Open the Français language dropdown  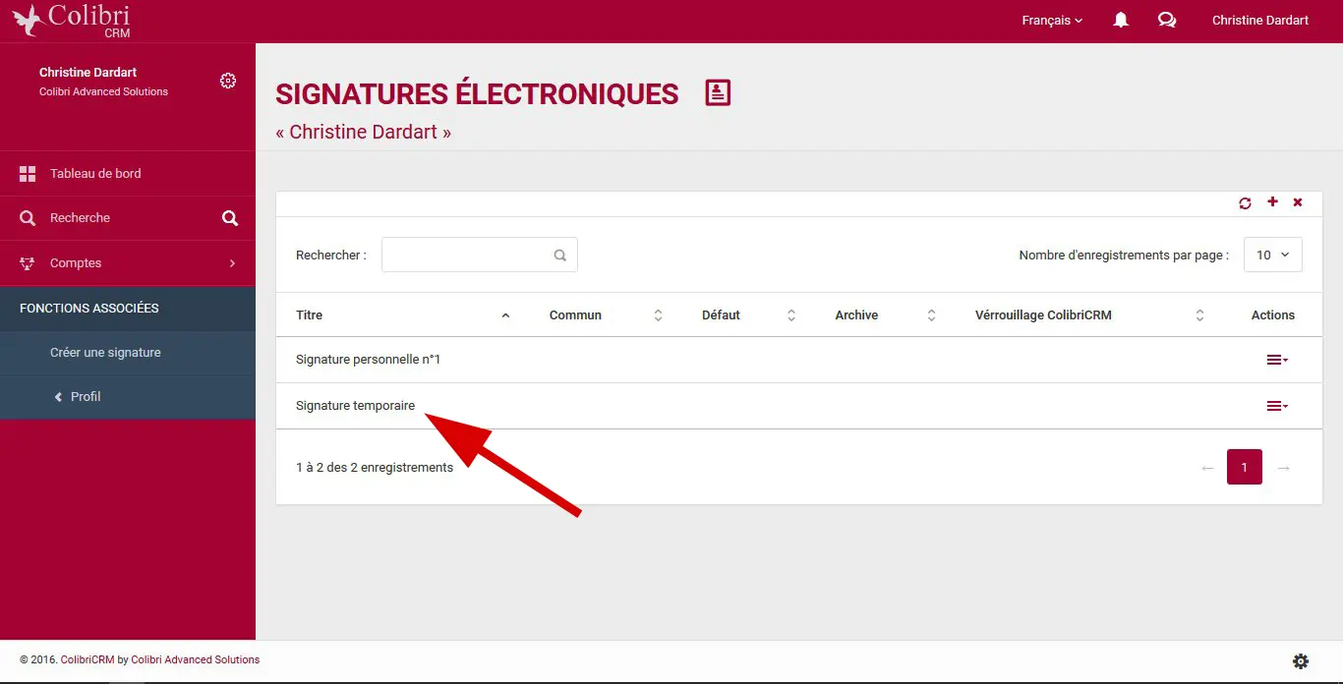pos(1052,20)
